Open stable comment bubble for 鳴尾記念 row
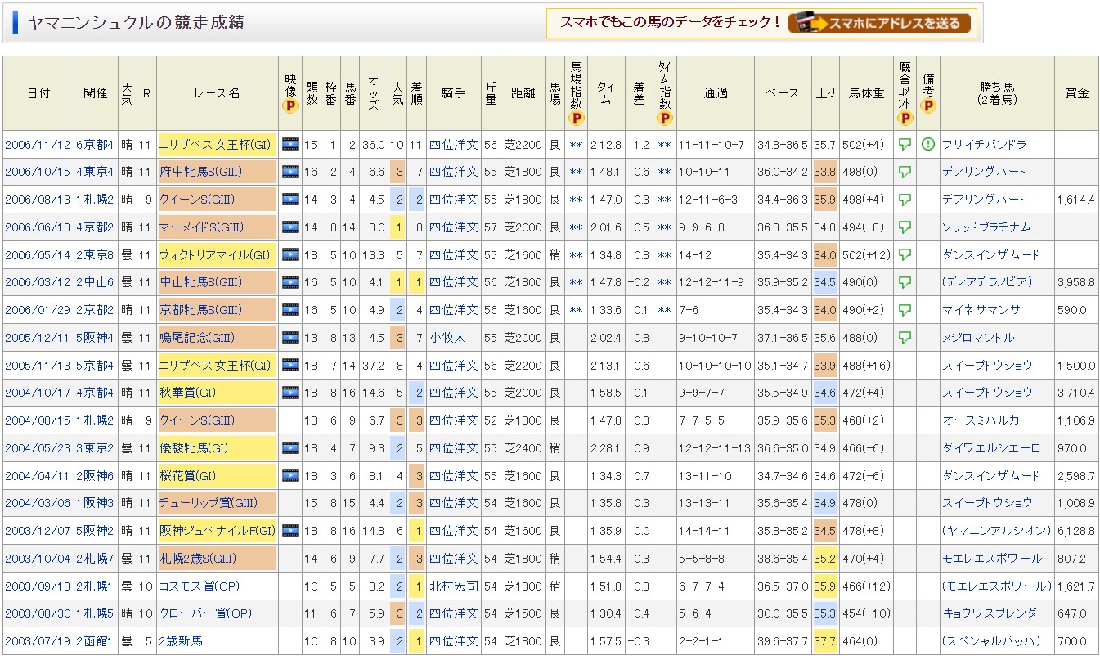The image size is (1100, 656). coord(905,337)
